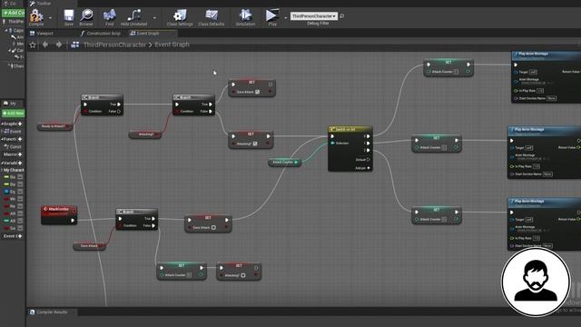Image resolution: width=581 pixels, height=327 pixels.
Task: Open the Play options dropdown arrow
Action: [x=286, y=18]
